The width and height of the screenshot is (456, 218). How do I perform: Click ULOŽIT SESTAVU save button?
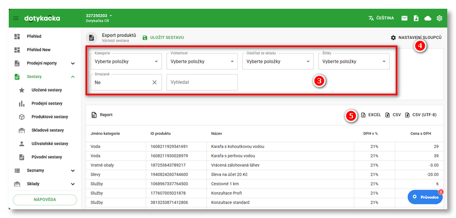[163, 37]
